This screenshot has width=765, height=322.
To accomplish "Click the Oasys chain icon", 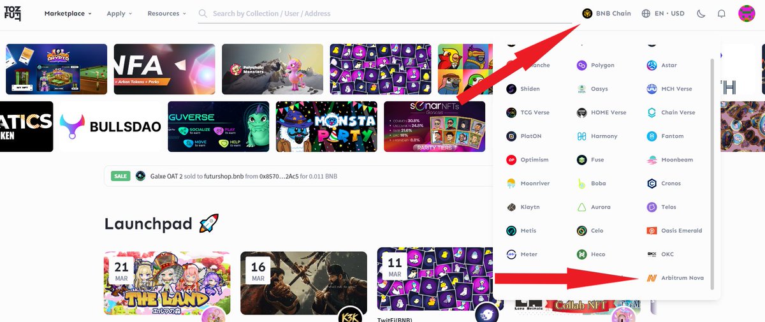I will point(581,89).
